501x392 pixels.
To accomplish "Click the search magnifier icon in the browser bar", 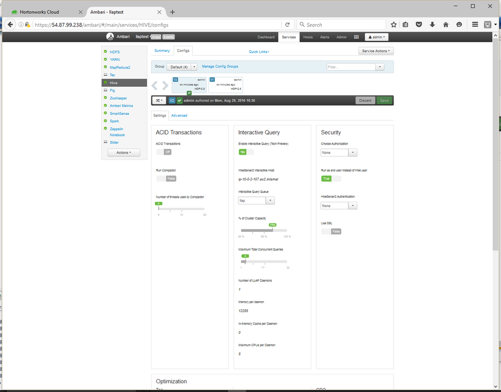I will coord(301,24).
